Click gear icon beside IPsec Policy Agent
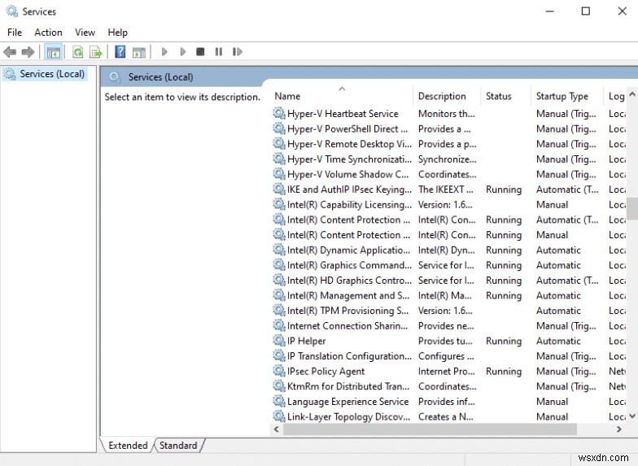The image size is (638, 466). pyautogui.click(x=278, y=371)
